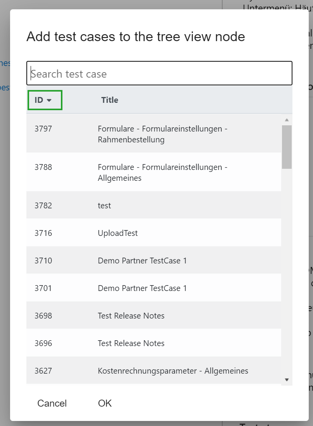313x426 pixels.
Task: Click the scrollbar down arrow
Action: click(287, 379)
